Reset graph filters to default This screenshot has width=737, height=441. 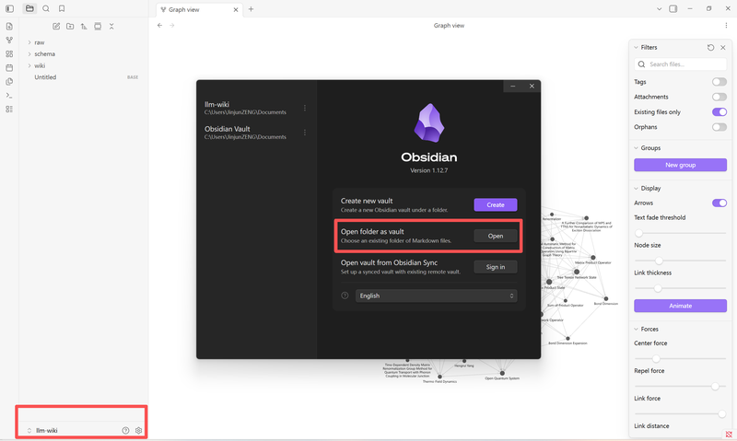pyautogui.click(x=710, y=48)
